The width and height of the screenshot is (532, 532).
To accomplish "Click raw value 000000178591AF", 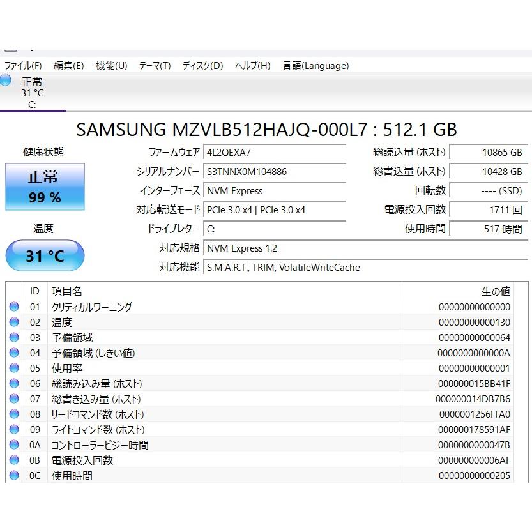I will click(x=475, y=430).
